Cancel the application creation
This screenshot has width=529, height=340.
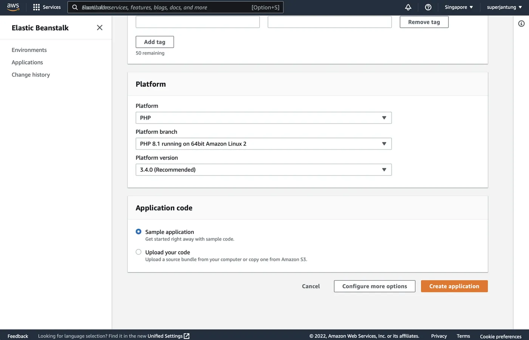[311, 286]
